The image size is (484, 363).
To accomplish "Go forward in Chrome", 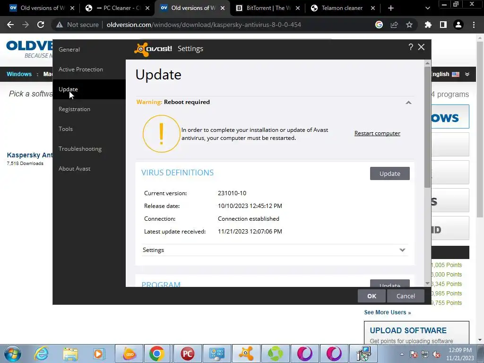I will 26,25.
